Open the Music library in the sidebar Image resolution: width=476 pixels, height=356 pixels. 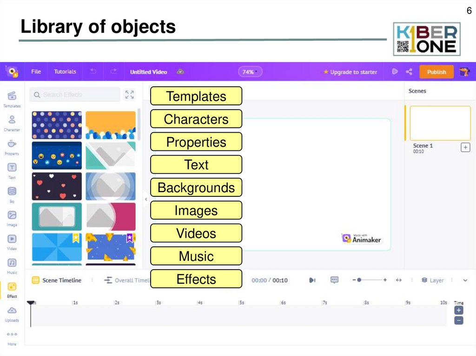(x=12, y=266)
